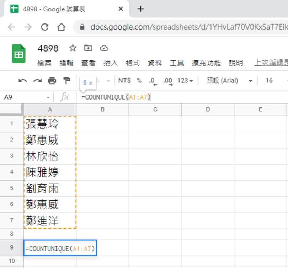
Task: Open the 123 number formats dropdown
Action: pos(185,80)
